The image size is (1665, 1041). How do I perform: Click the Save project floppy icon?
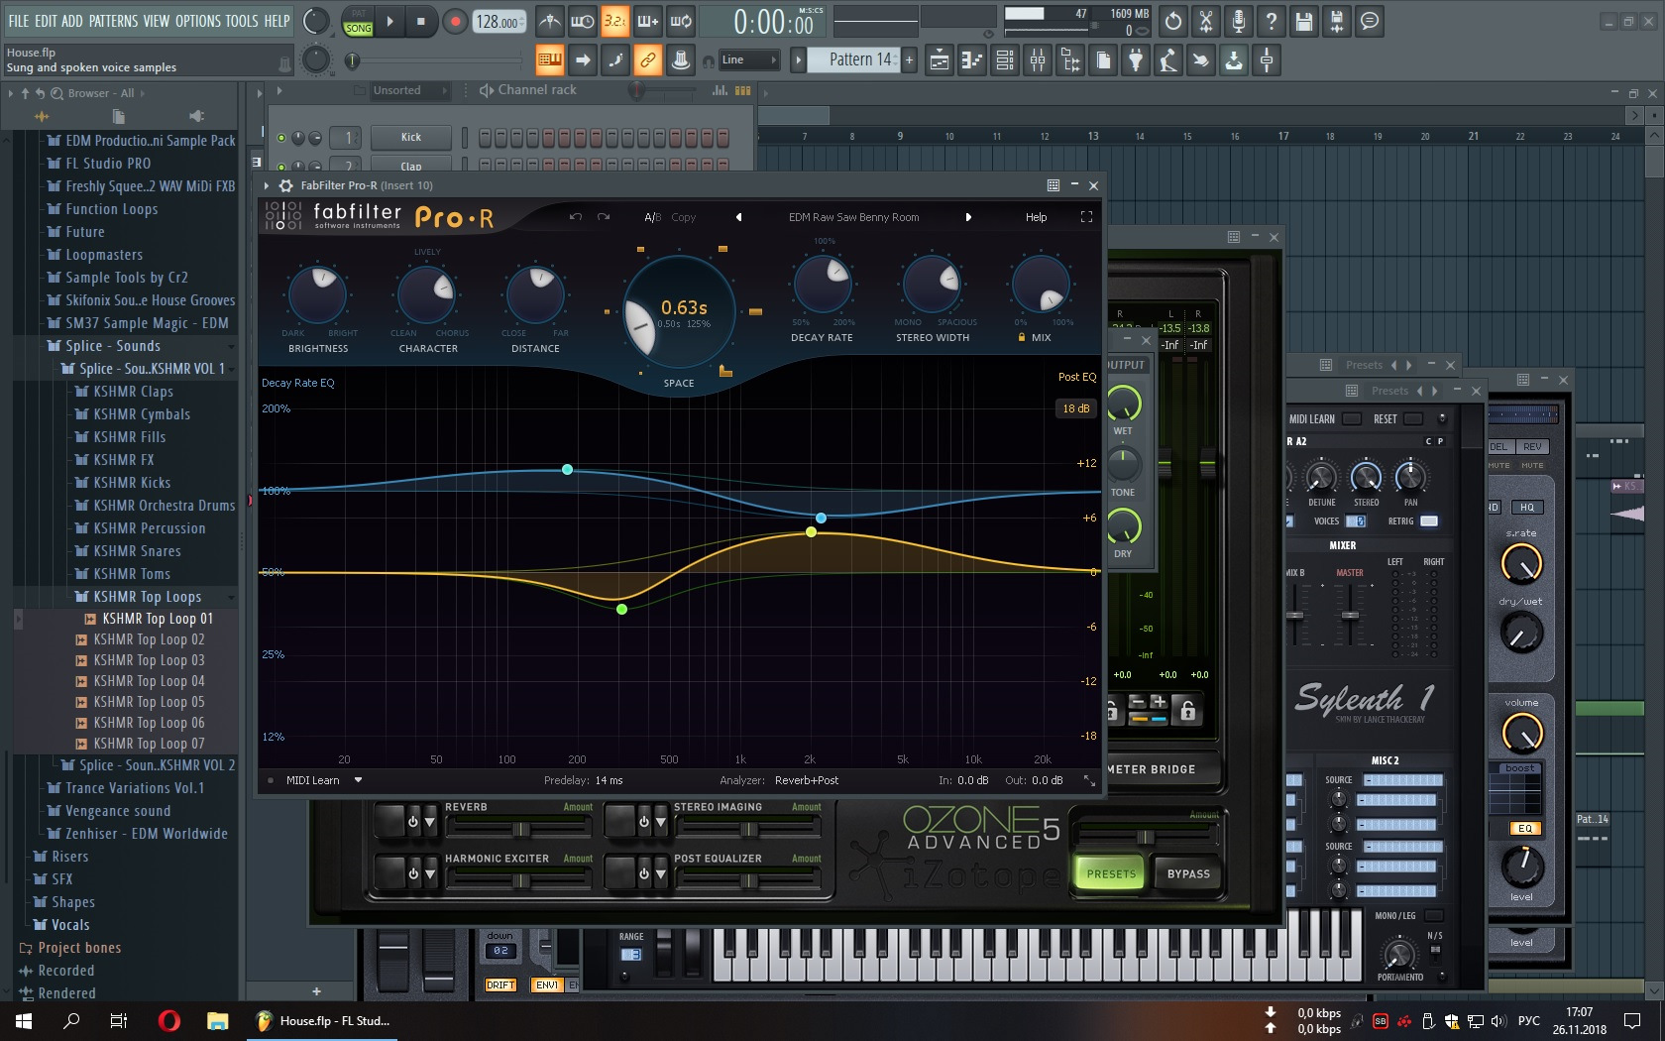click(1304, 21)
